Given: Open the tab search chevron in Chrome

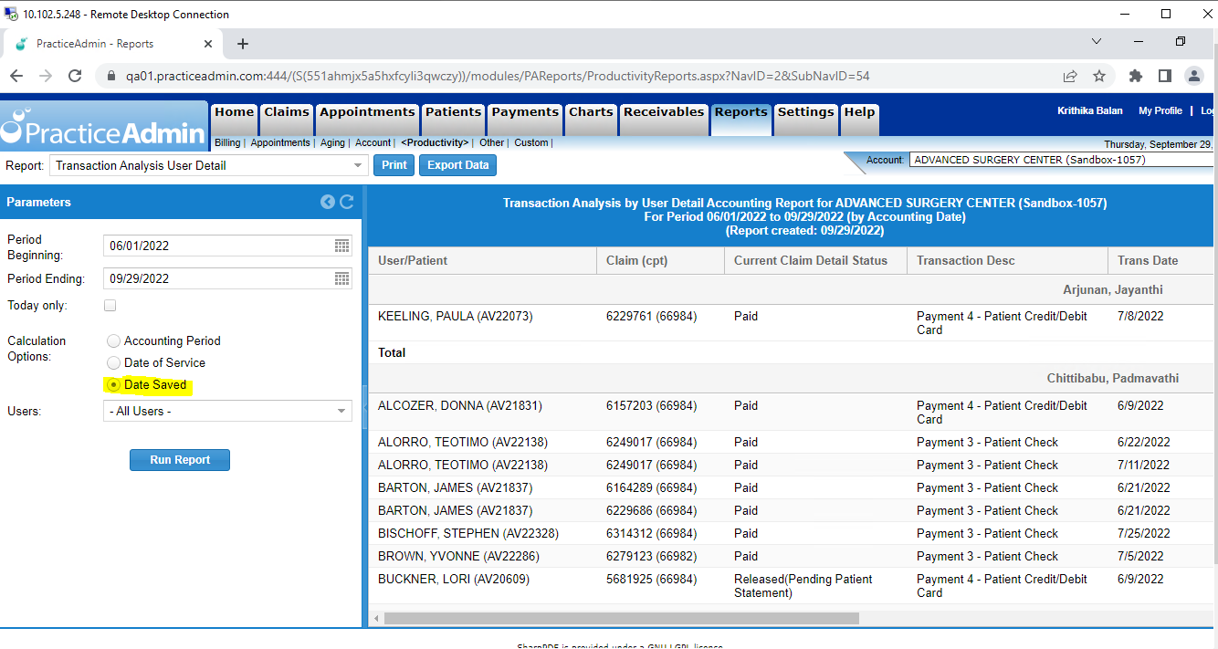Looking at the screenshot, I should 1097,42.
